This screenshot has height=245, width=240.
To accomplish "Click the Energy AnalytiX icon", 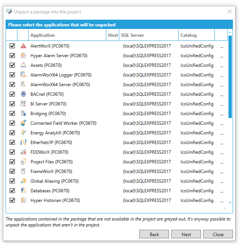I will [x=23, y=133].
